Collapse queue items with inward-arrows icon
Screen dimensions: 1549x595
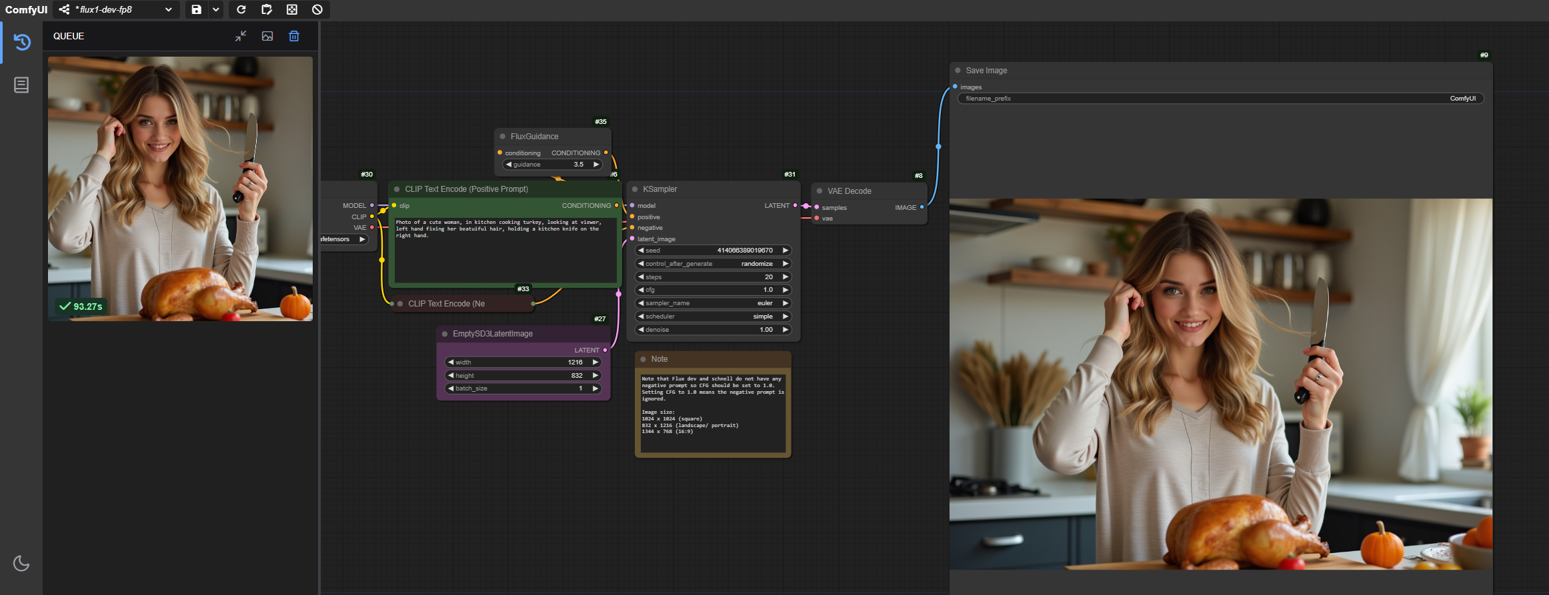point(241,36)
